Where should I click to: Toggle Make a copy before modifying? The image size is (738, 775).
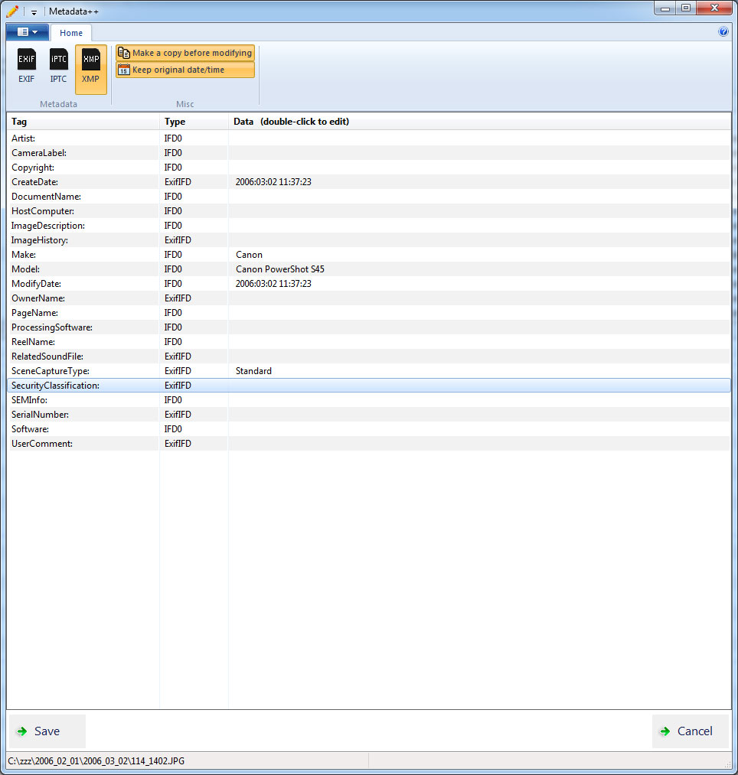(x=184, y=54)
